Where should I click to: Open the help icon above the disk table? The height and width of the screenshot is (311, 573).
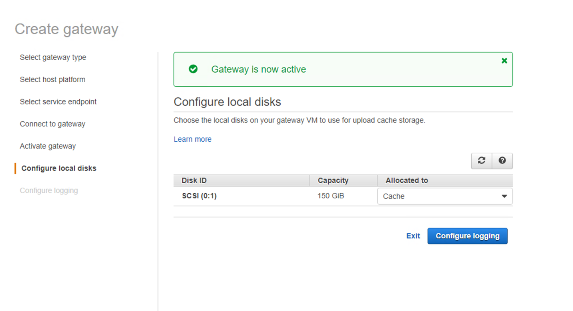502,160
